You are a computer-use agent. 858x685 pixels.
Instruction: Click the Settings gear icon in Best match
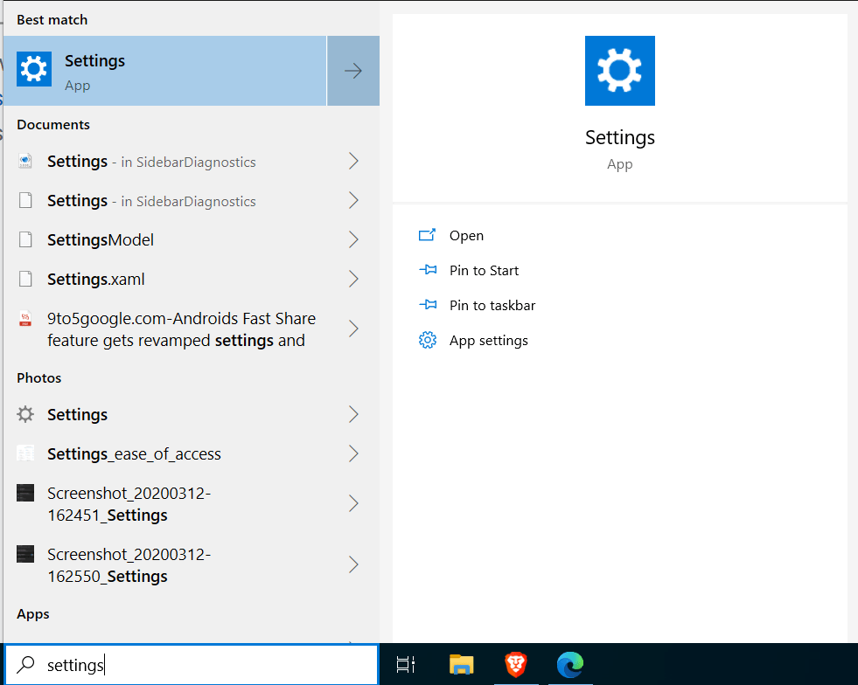[x=33, y=68]
